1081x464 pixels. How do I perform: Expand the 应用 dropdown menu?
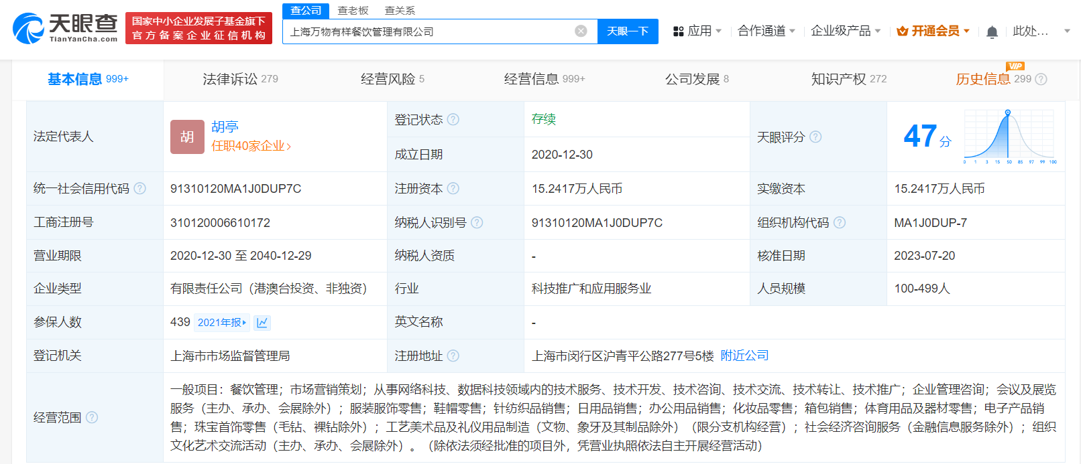click(x=697, y=31)
